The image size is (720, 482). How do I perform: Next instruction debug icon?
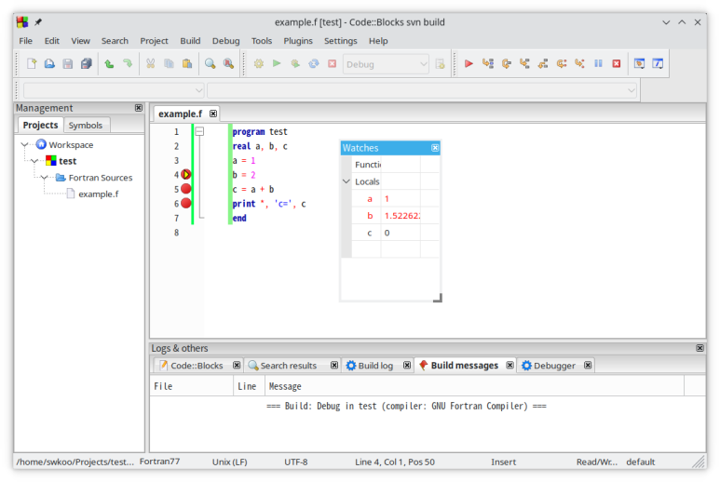[x=561, y=64]
